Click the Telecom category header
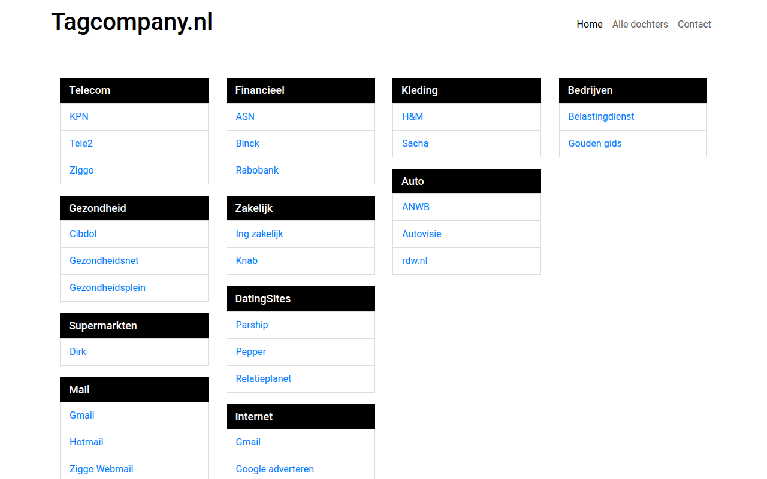767x479 pixels. pyautogui.click(x=134, y=90)
